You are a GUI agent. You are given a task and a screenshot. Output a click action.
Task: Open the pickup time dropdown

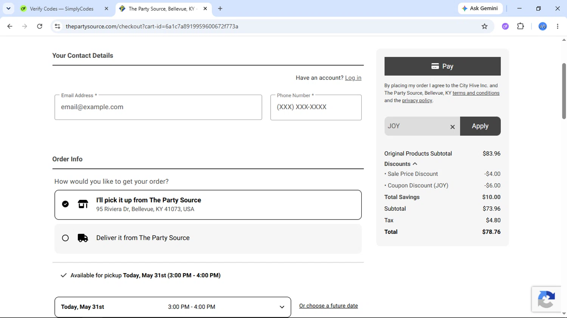click(x=173, y=307)
